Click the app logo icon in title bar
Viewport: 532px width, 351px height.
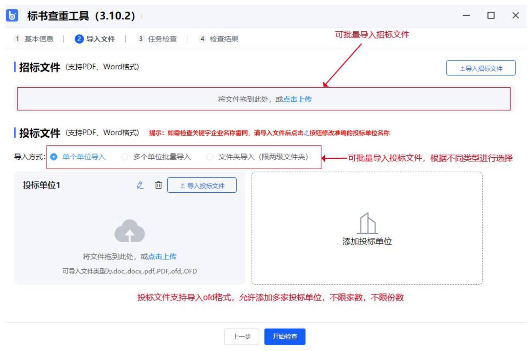pos(12,15)
